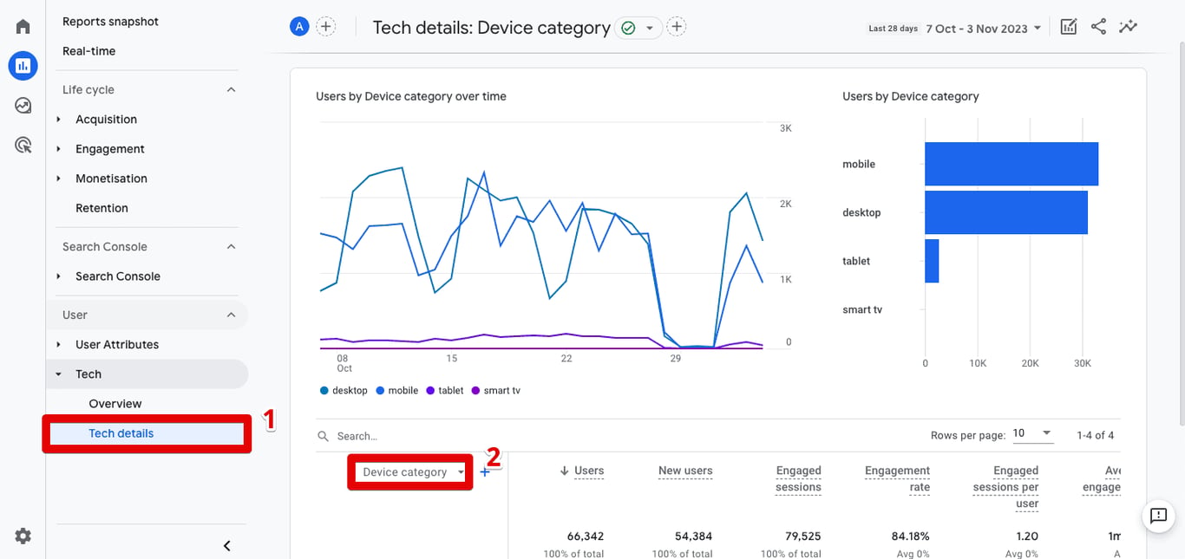The image size is (1185, 559).
Task: Open the dropdown arrow beside the green check icon
Action: tap(649, 28)
